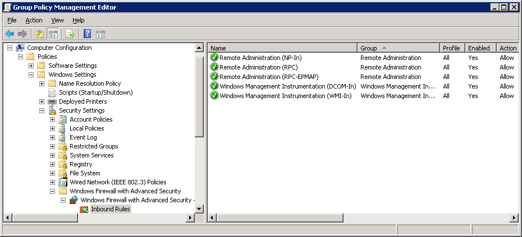Expand the System Services node

pyautogui.click(x=52, y=156)
